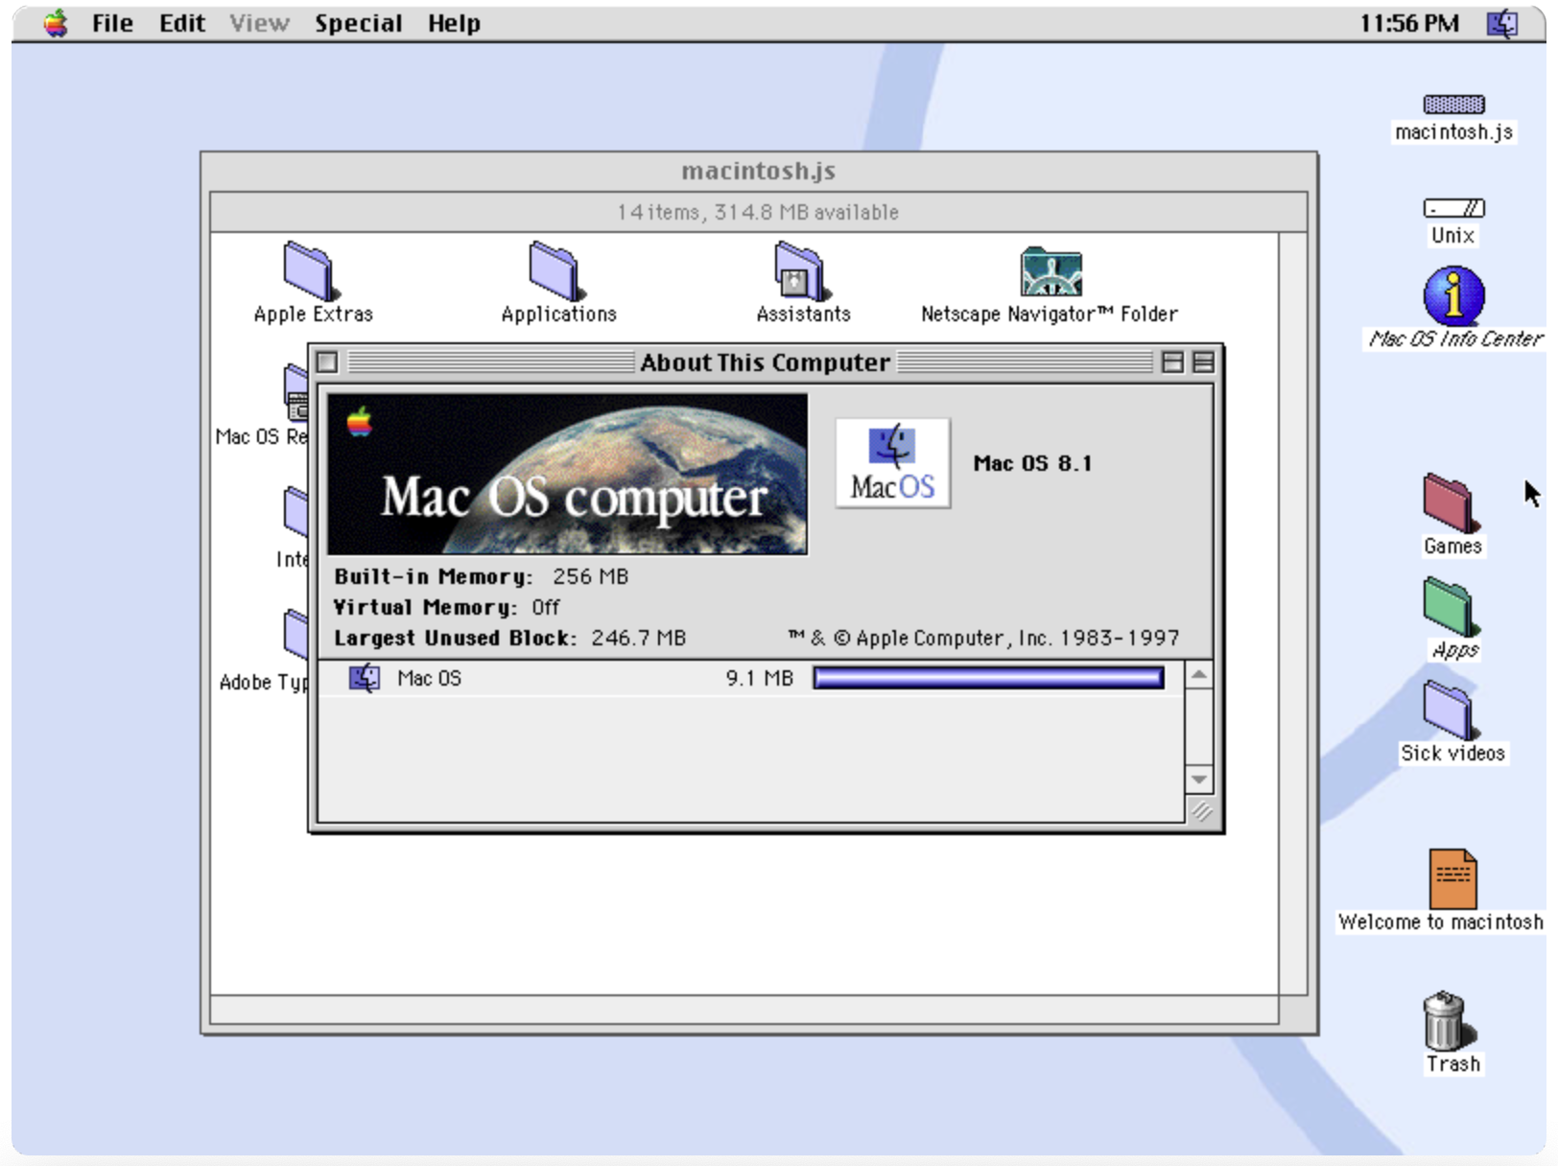Select the Unix file on the desktop
Viewport: 1558px width, 1166px height.
click(x=1452, y=208)
